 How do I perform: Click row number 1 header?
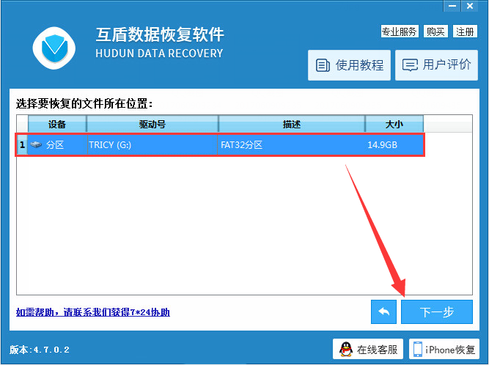click(x=22, y=145)
